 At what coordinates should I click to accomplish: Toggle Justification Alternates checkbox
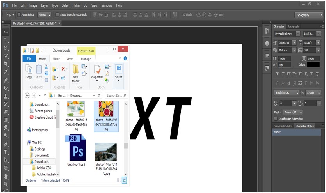click(276, 119)
